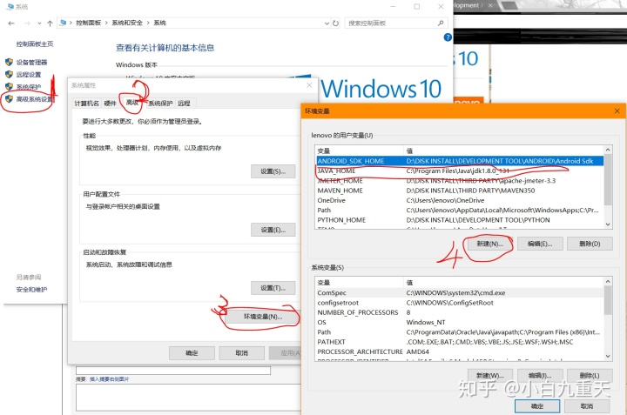This screenshot has height=415, width=627.
Task: Click 系统和安全 in the breadcrumb path
Action: point(127,23)
